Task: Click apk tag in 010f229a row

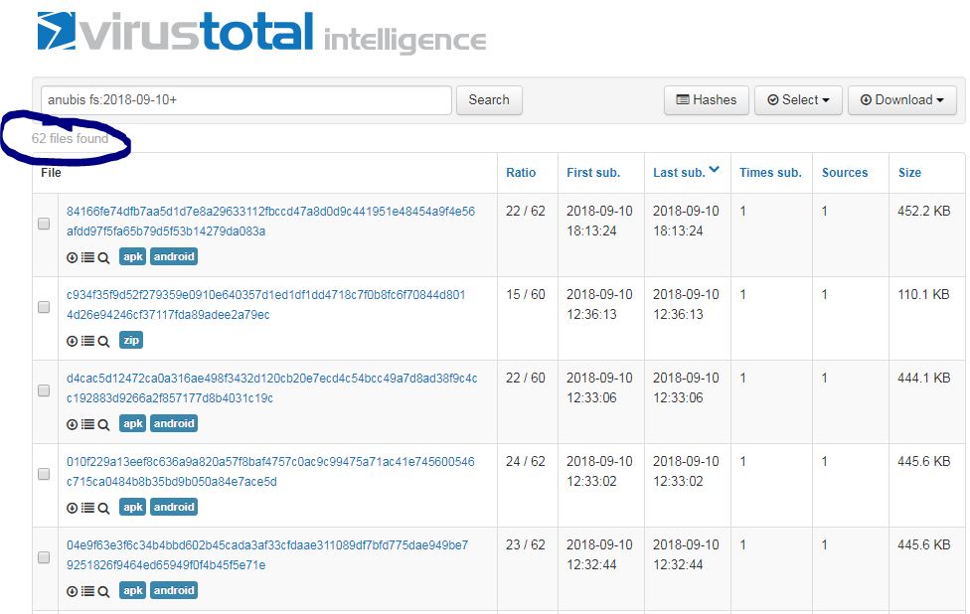Action: click(x=132, y=507)
